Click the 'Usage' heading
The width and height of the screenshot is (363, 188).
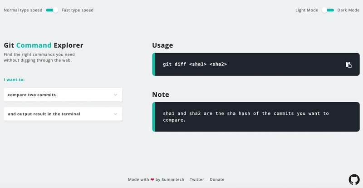[x=162, y=45]
